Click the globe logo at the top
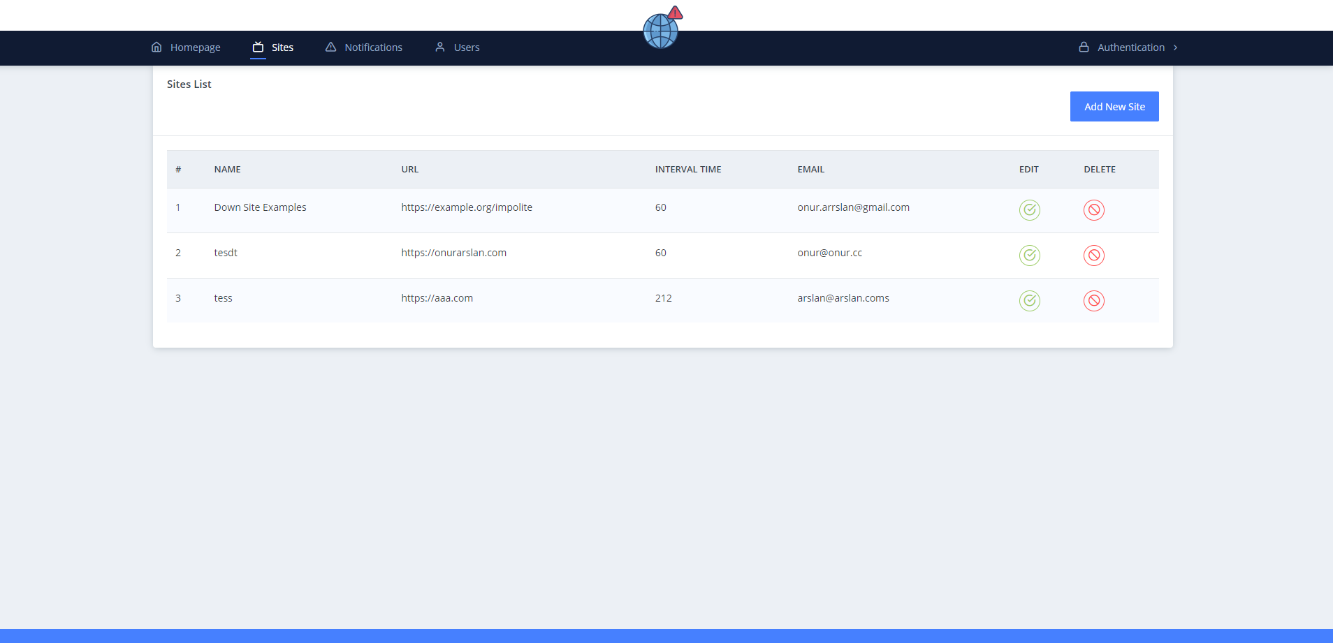The width and height of the screenshot is (1333, 643). click(660, 29)
